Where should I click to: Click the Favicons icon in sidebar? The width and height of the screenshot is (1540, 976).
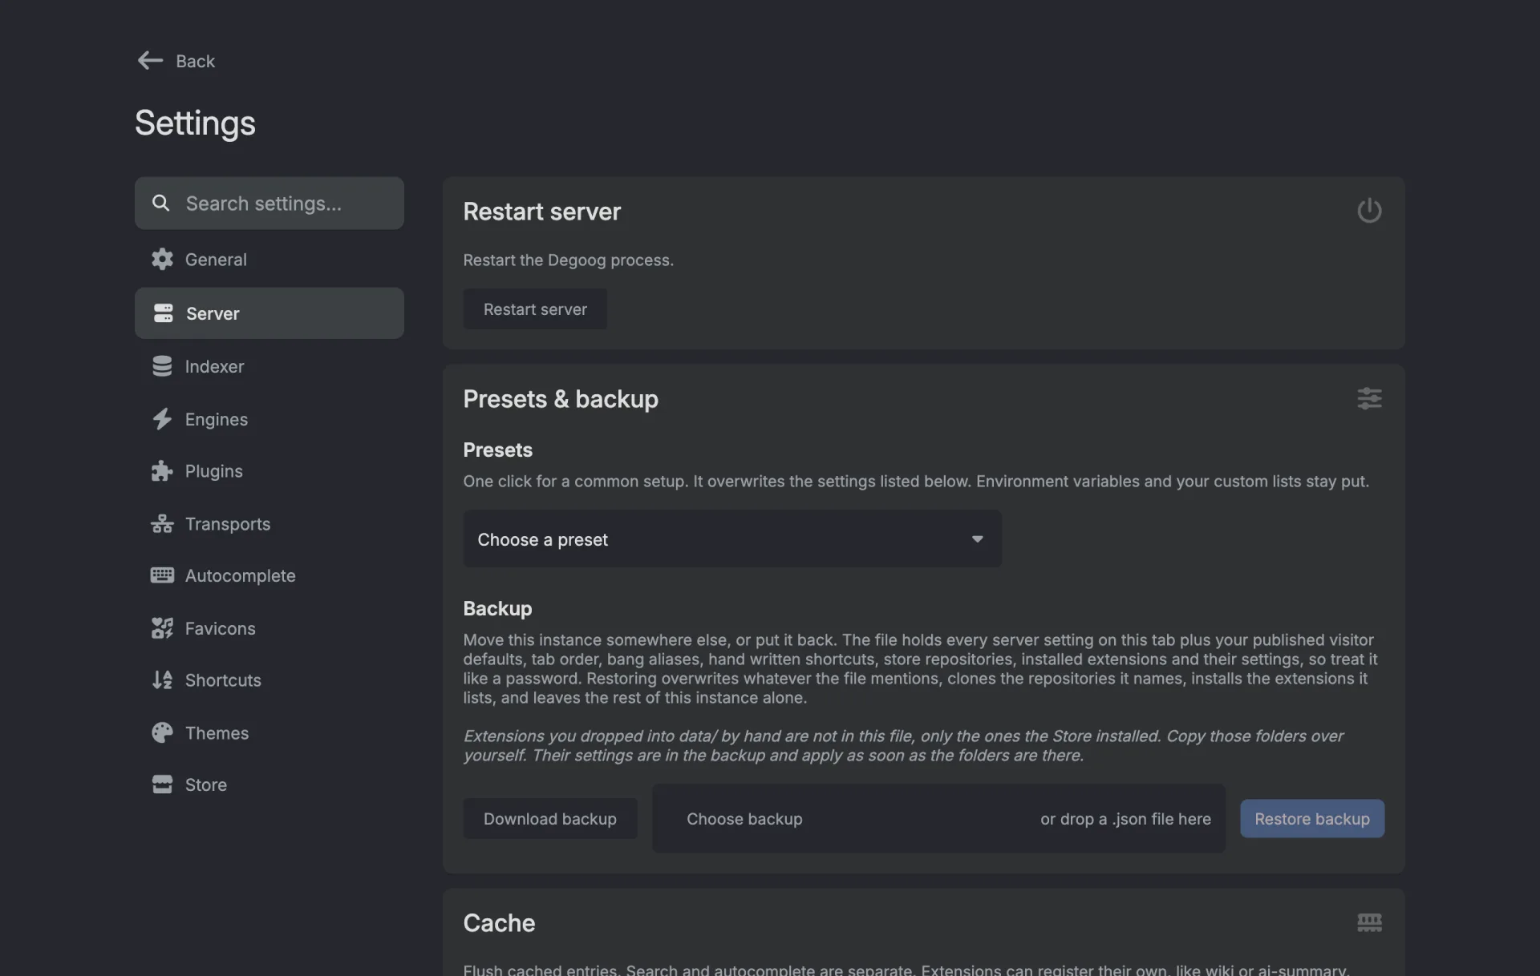point(162,628)
